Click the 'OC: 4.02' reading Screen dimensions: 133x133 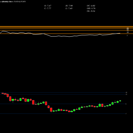(91, 6)
